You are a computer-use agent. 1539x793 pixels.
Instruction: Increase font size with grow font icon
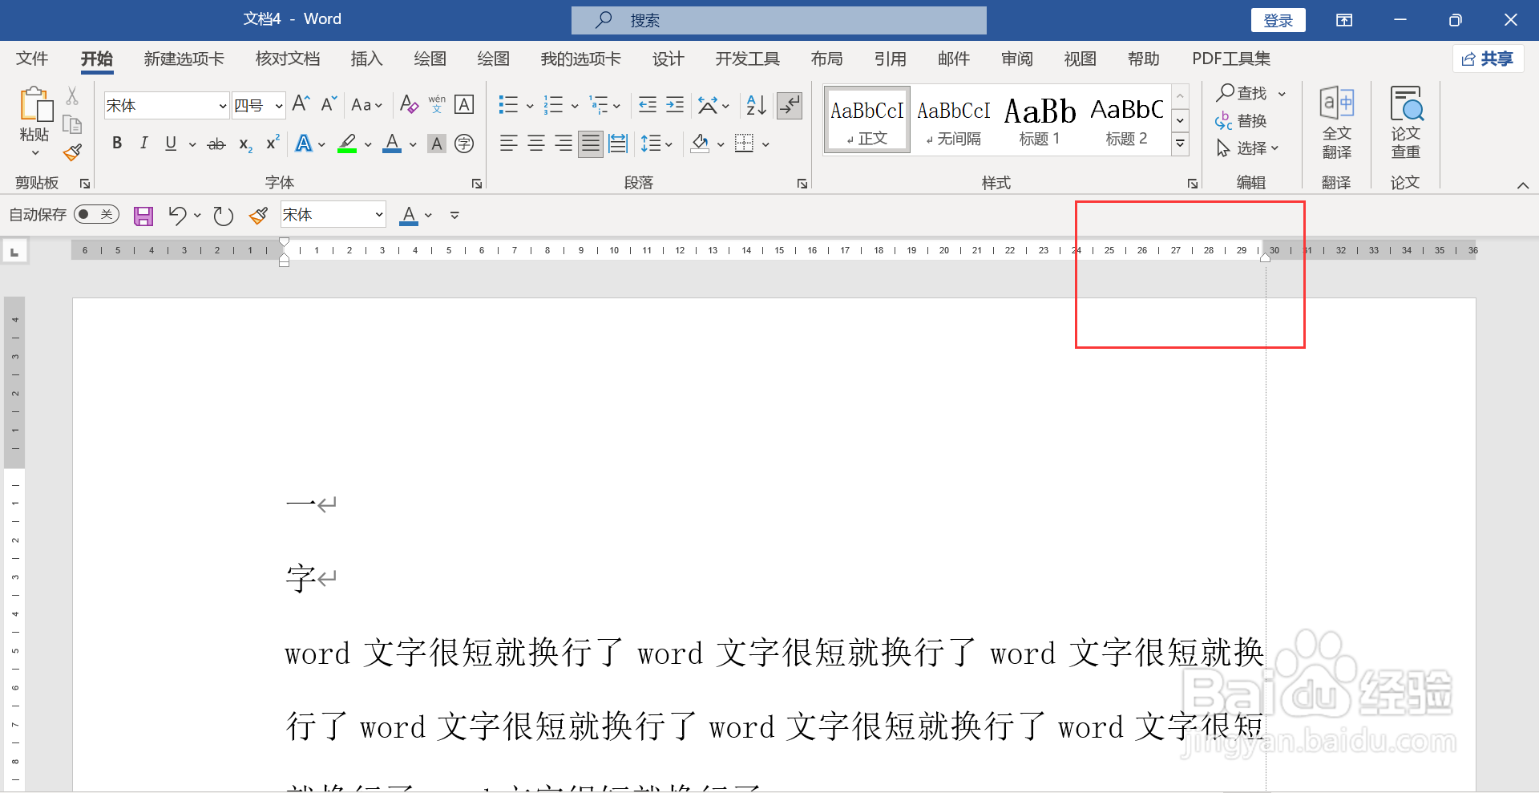301,104
